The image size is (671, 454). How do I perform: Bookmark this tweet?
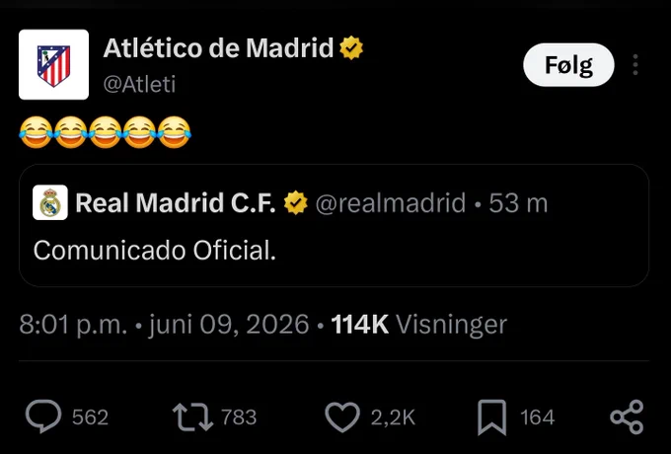491,417
